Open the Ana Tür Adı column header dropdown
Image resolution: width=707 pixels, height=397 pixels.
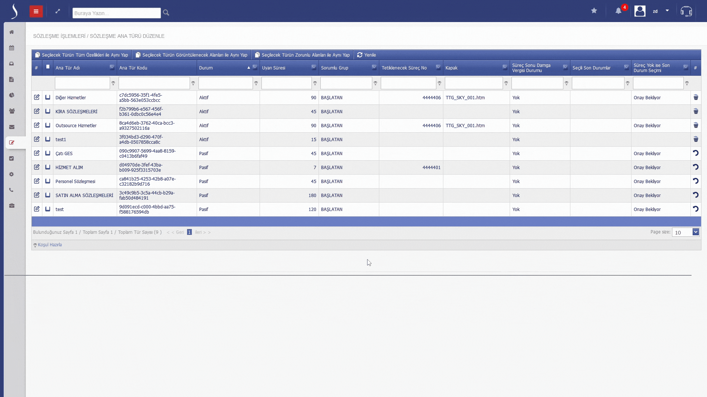[112, 67]
